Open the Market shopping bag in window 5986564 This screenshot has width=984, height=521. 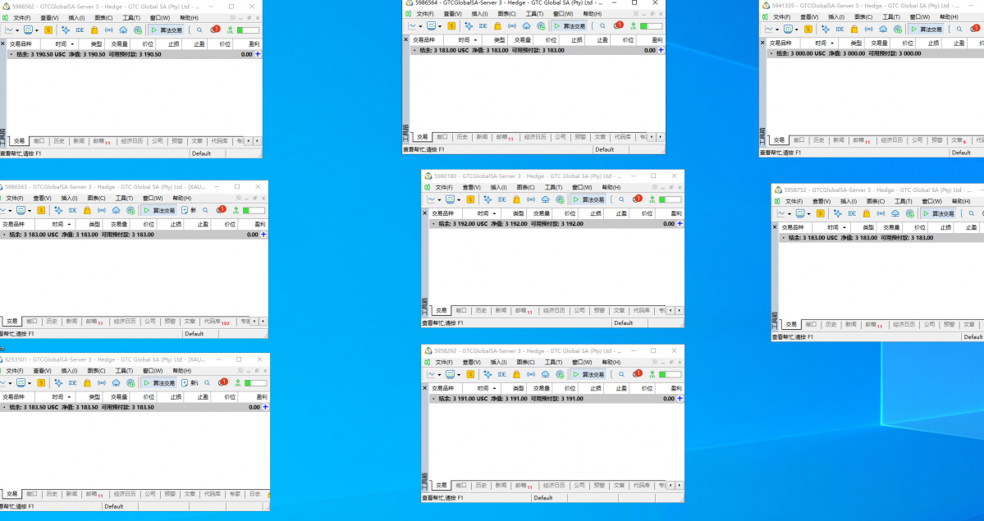click(497, 26)
